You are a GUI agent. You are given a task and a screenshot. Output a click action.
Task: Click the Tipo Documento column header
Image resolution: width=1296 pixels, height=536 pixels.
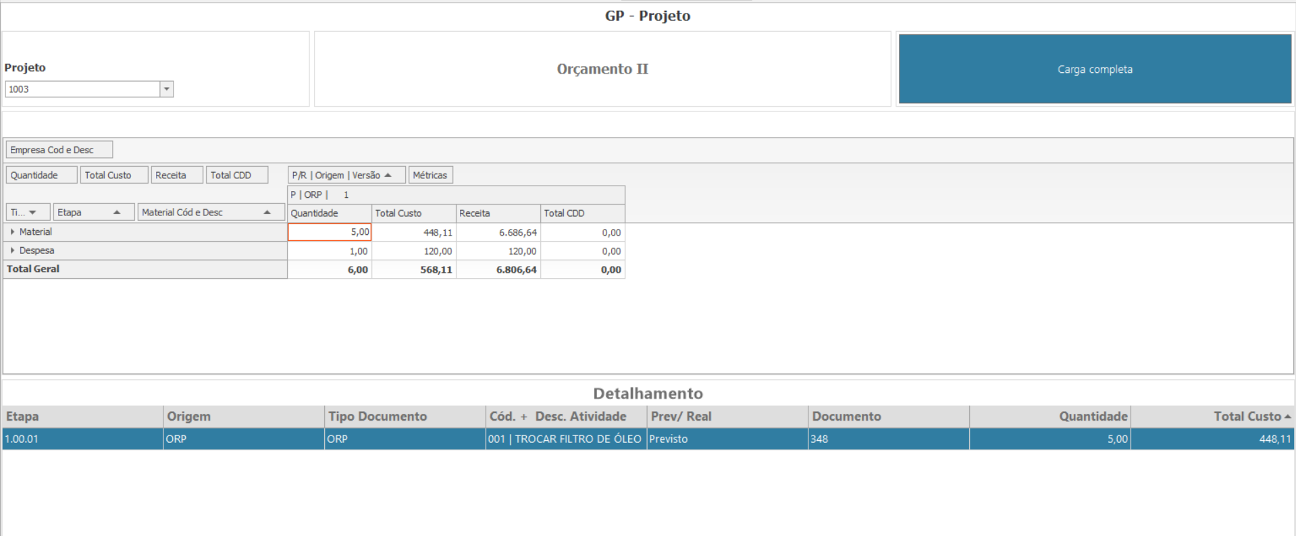(405, 417)
